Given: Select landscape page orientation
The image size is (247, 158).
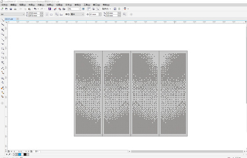Looking at the screenshot, I should click(51, 14).
